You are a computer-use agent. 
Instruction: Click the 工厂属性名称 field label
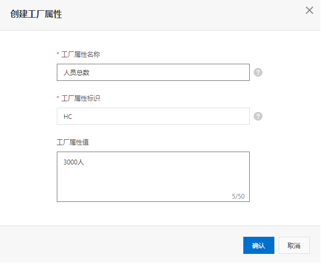click(81, 55)
